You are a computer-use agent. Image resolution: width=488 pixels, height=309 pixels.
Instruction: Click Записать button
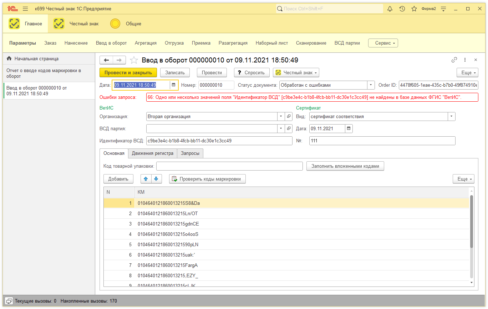(x=175, y=72)
